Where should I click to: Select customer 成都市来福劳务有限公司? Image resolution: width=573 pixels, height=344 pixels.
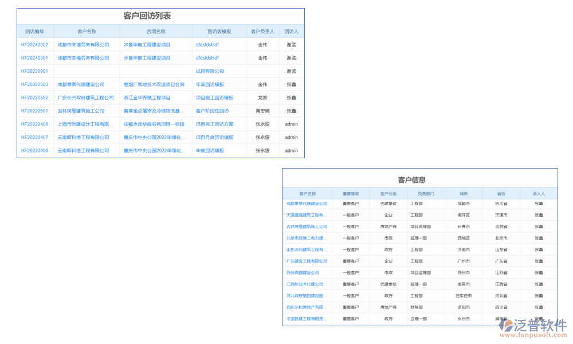tap(83, 44)
